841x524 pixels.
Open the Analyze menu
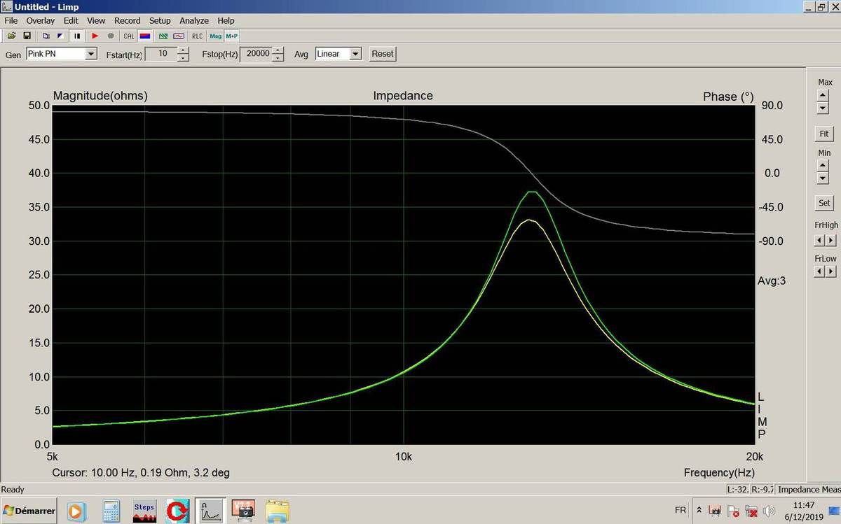coord(194,21)
